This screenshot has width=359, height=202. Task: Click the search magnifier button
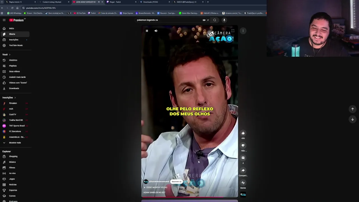click(x=215, y=20)
